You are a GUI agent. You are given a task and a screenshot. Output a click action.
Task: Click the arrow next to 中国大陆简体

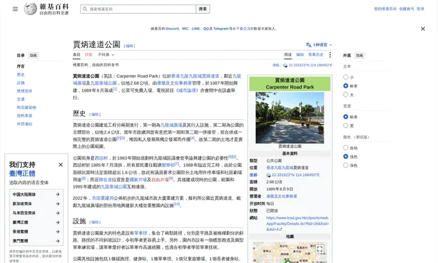point(57,195)
